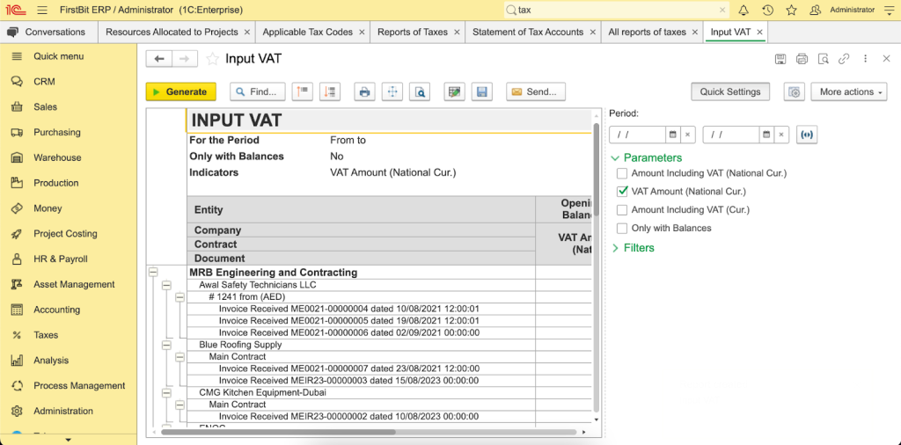Open the three-dot more menu

click(x=866, y=59)
